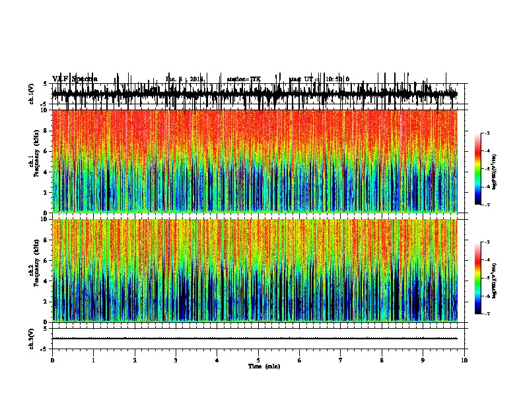Click the time axis tick label '8'

[382, 360]
